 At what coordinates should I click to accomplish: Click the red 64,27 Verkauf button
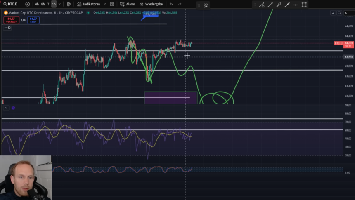pos(11,20)
